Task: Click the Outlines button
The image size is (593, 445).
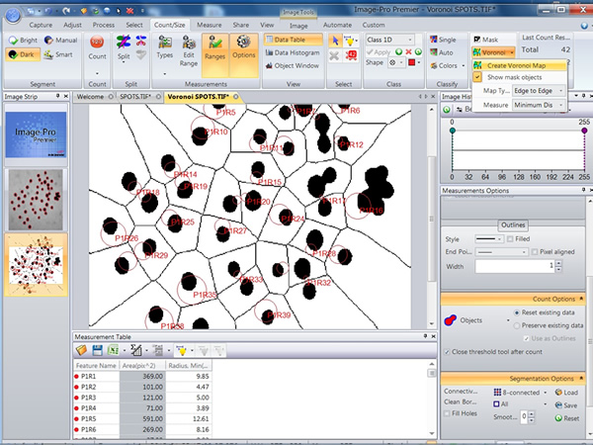Action: (x=513, y=225)
